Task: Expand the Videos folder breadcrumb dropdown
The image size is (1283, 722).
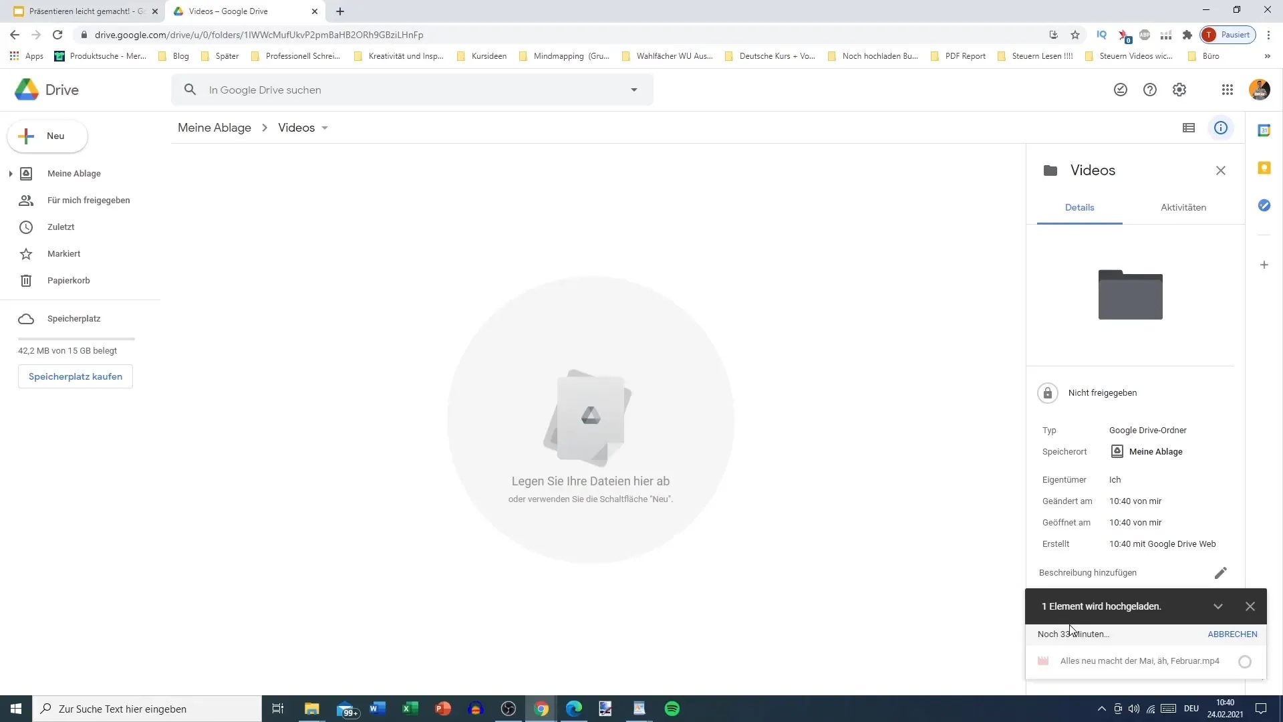Action: point(325,128)
